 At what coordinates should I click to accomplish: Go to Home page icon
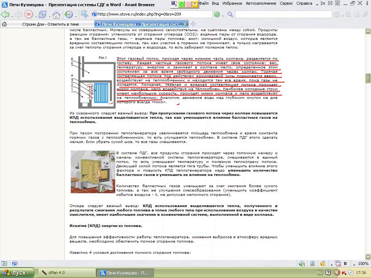[x=56, y=14]
